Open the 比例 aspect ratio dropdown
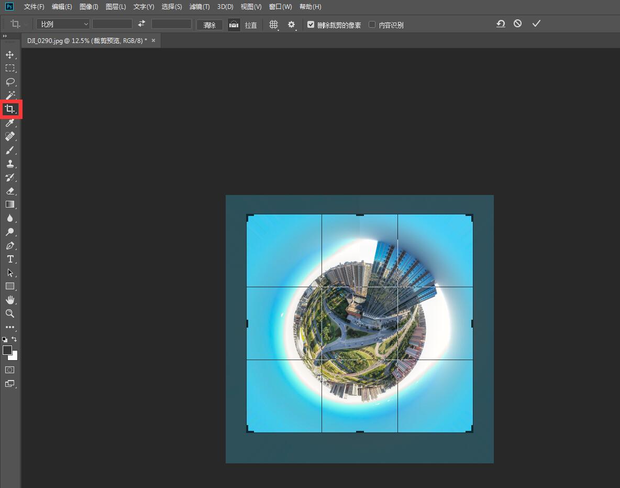 pyautogui.click(x=63, y=24)
